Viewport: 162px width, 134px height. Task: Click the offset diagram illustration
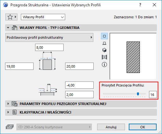pyautogui.click(x=48, y=90)
